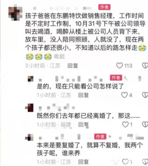Screen dimensions: 148x166
Task: Dislike the Fujian user's divorce comment
Action: tap(145, 124)
